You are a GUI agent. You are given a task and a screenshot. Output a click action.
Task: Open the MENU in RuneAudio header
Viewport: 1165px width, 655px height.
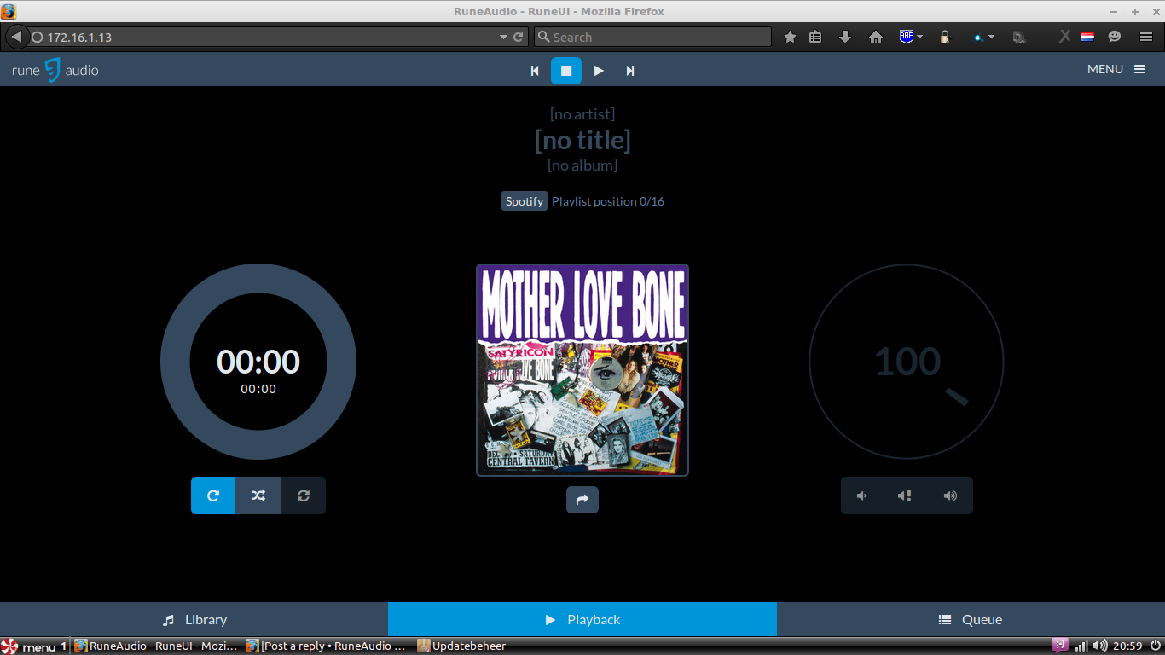1116,69
